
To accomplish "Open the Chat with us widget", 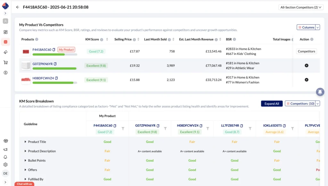I will coord(24,184).
